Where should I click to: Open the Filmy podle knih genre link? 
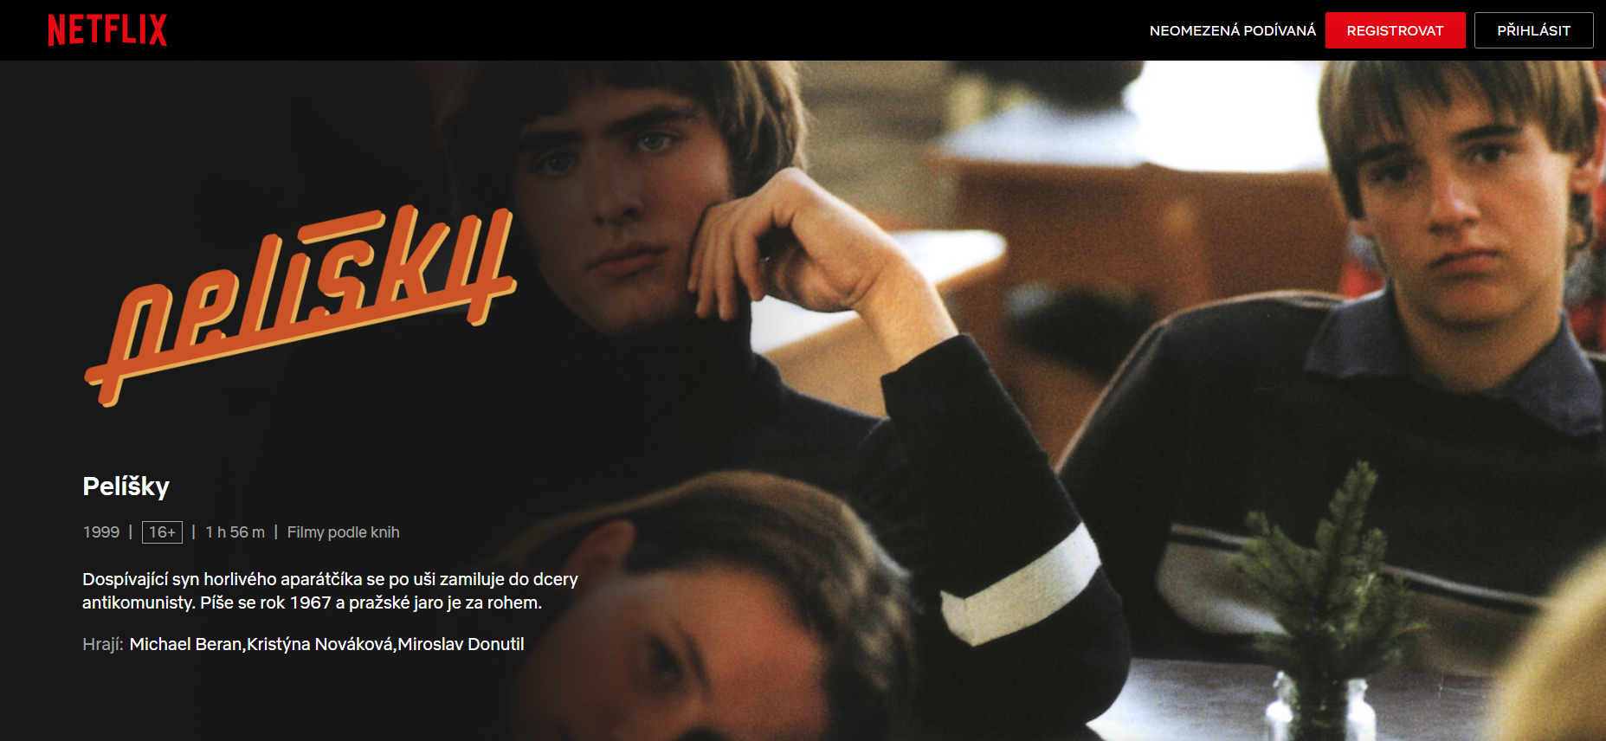343,532
